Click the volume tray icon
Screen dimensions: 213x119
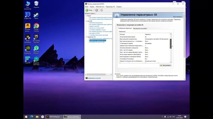[170, 117]
